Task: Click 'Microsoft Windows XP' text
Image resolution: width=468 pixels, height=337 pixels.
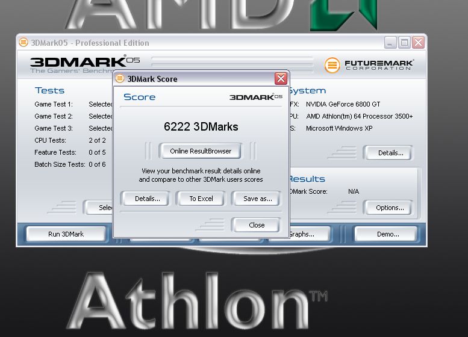Action: pyautogui.click(x=339, y=128)
